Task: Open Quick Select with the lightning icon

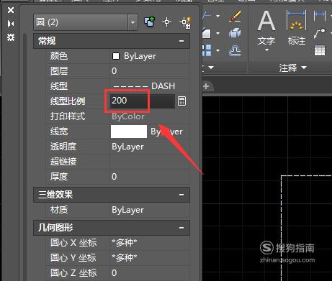Action: click(x=185, y=22)
